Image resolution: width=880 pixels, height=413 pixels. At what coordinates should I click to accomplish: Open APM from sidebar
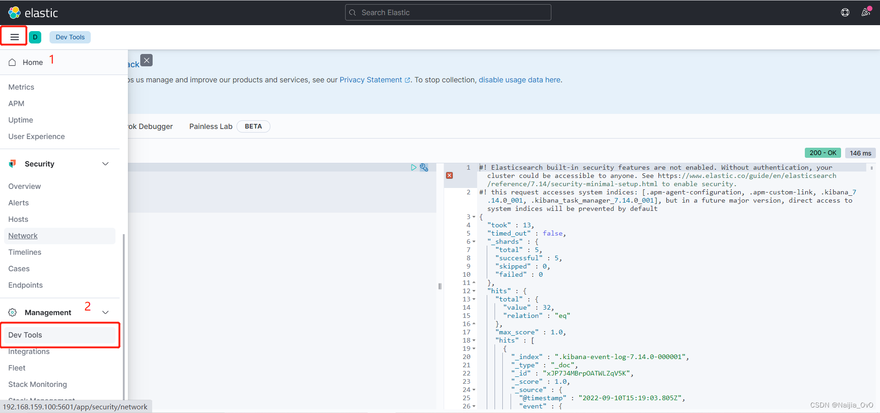[x=16, y=103]
